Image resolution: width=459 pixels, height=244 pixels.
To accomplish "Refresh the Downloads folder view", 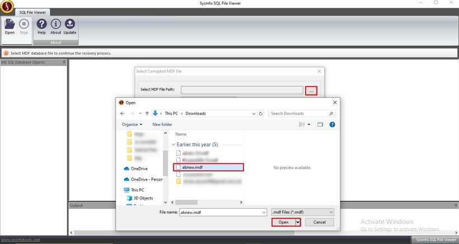I will pos(260,113).
